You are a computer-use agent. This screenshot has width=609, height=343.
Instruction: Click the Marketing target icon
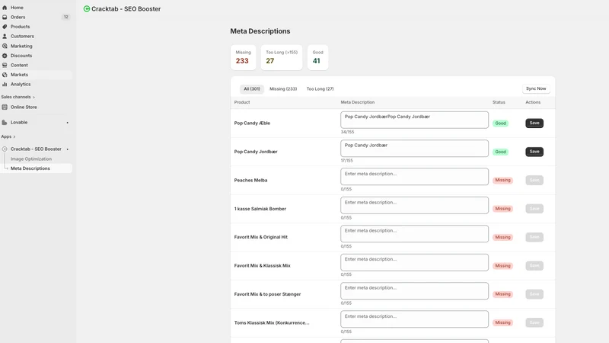click(x=5, y=46)
